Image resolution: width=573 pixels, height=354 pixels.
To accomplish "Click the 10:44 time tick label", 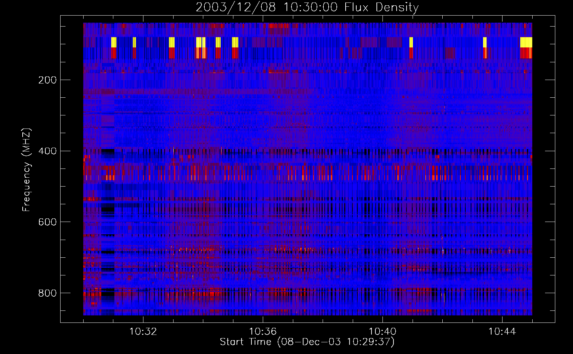I will pyautogui.click(x=502, y=332).
